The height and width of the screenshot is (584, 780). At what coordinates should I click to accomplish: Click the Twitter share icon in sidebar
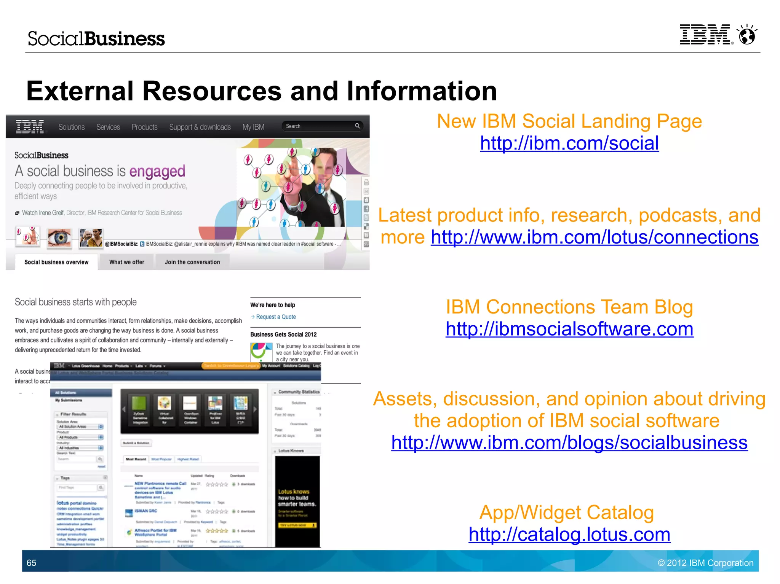point(366,218)
